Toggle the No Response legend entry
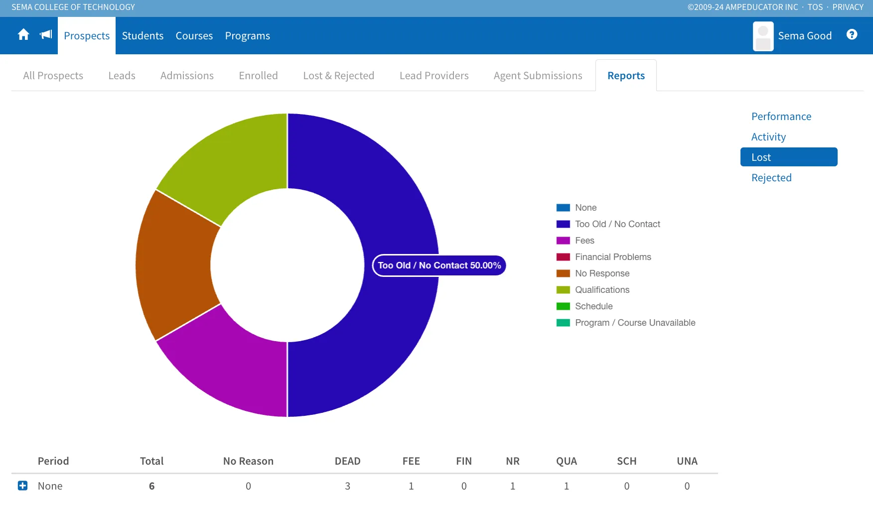The width and height of the screenshot is (873, 507). [x=593, y=273]
